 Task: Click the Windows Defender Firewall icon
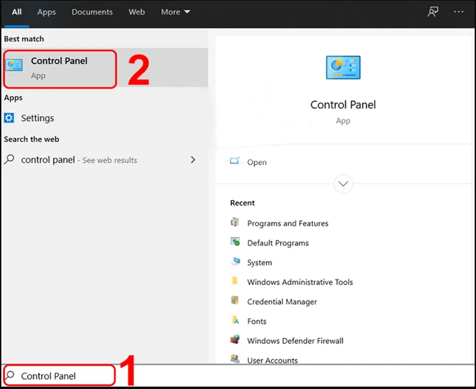pyautogui.click(x=235, y=340)
